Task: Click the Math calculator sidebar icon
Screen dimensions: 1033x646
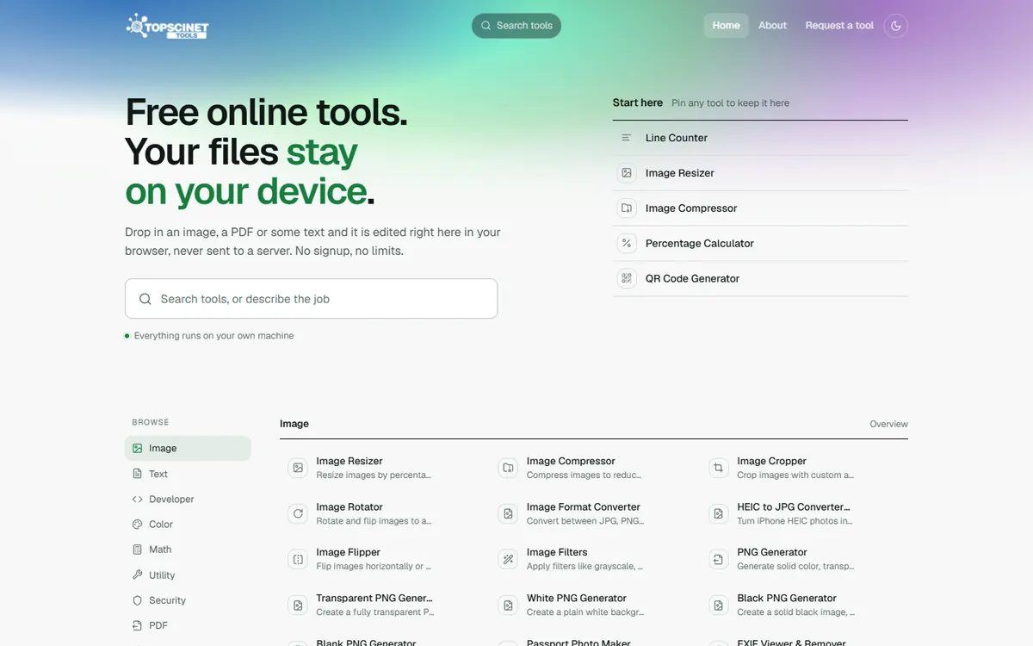Action: point(137,550)
